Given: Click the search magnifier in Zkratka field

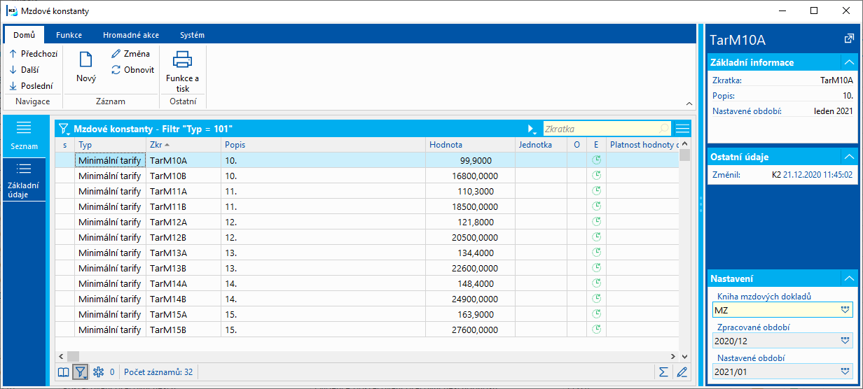Looking at the screenshot, I should click(664, 129).
